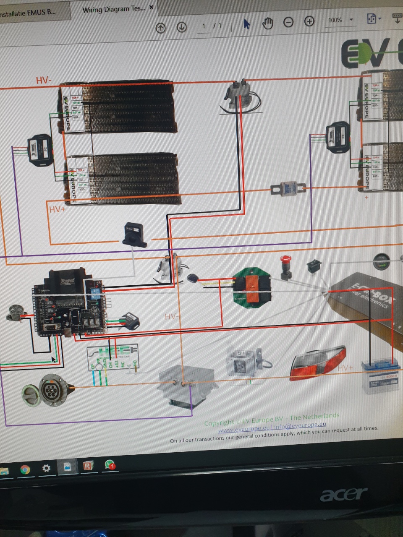Activate the arrow selection tool

coord(247,24)
